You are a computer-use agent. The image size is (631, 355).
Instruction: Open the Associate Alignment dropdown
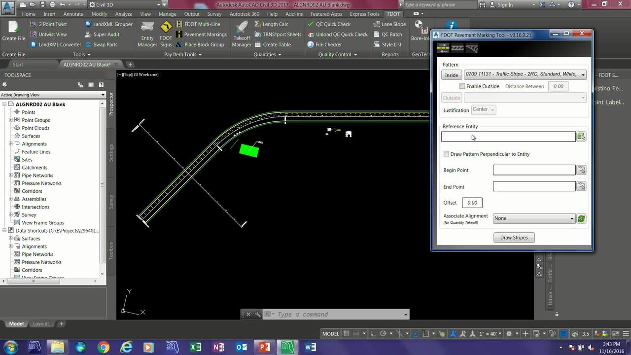[534, 218]
